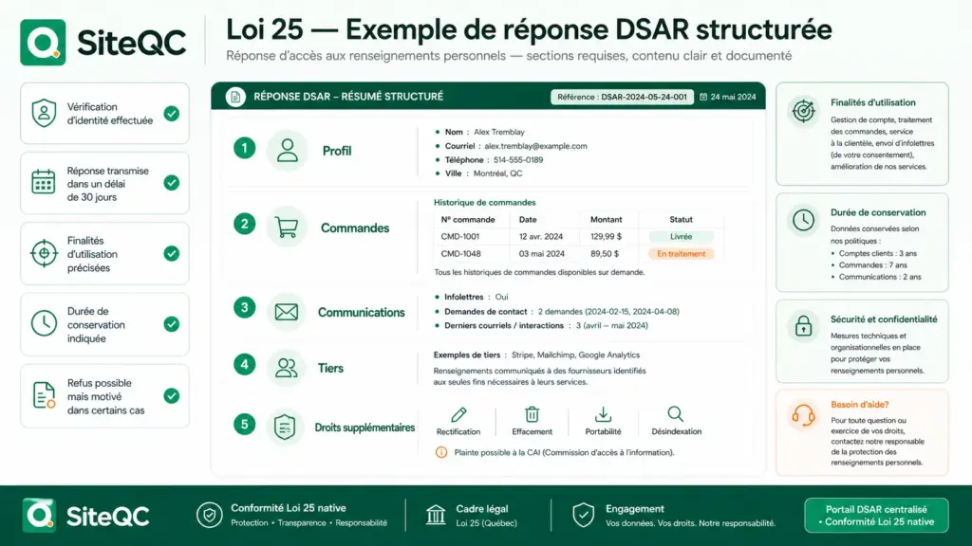Click the Rectification label
Viewport: 972px width, 546px height.
point(458,431)
